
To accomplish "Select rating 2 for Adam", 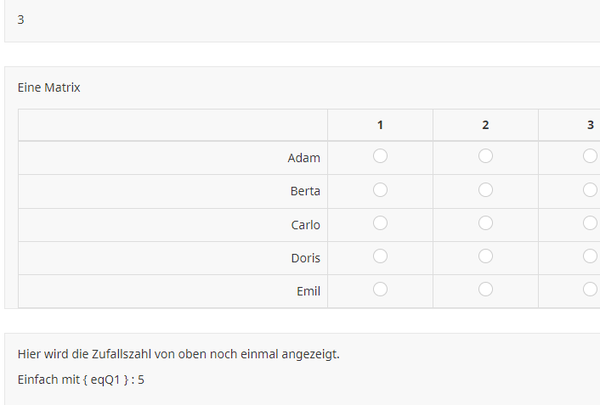I will click(485, 156).
